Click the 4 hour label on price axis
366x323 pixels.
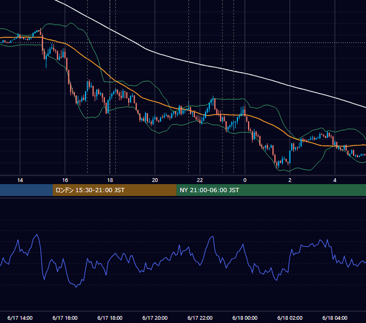coord(335,180)
